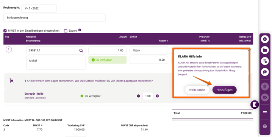Click the Entrepôt | Rolle storage location
This screenshot has width=272, height=137.
34,94
